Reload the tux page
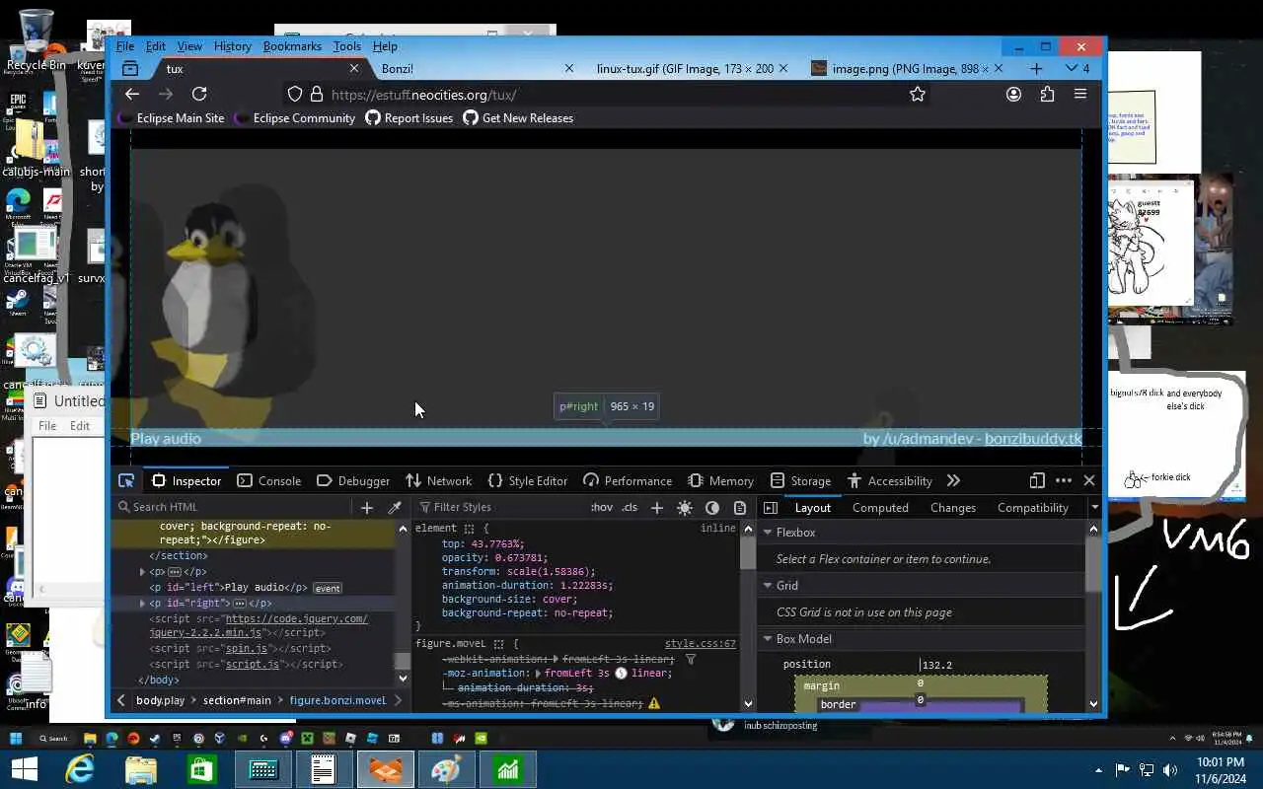This screenshot has width=1263, height=789. [x=199, y=94]
